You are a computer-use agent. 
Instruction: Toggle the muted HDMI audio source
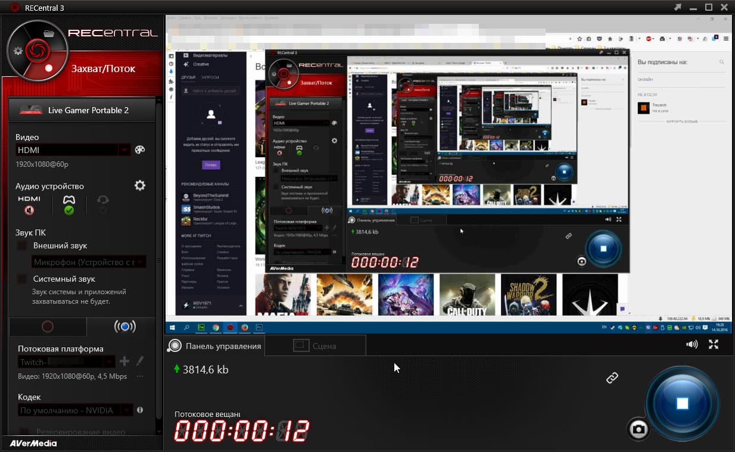point(29,205)
